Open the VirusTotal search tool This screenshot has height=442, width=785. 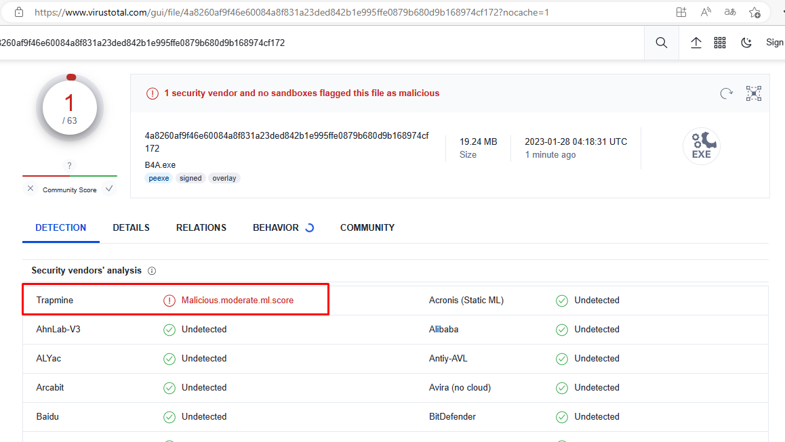click(661, 42)
